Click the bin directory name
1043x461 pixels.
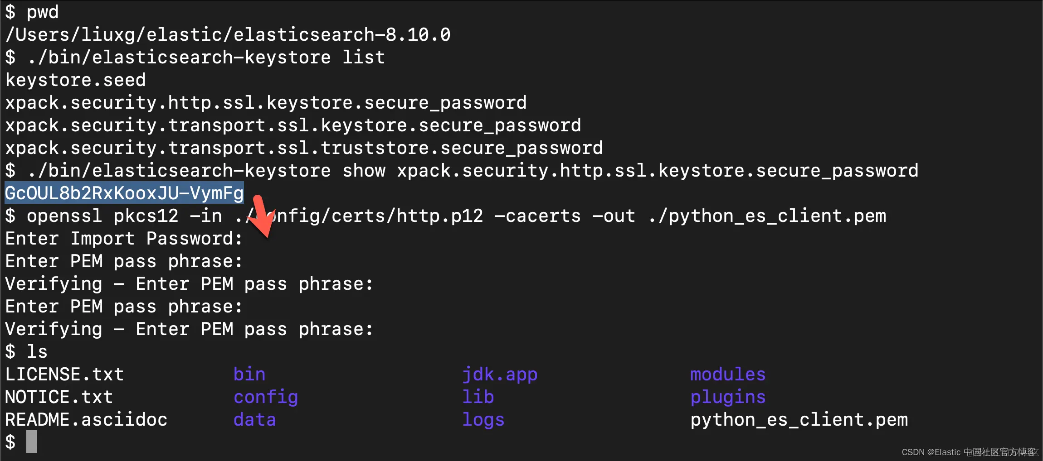click(249, 375)
